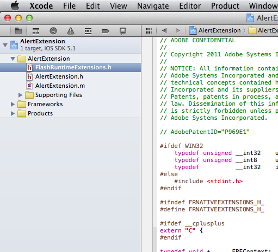Click AlertExtension project in jump bar
Viewport: 278px width, 252px height.
click(x=215, y=30)
